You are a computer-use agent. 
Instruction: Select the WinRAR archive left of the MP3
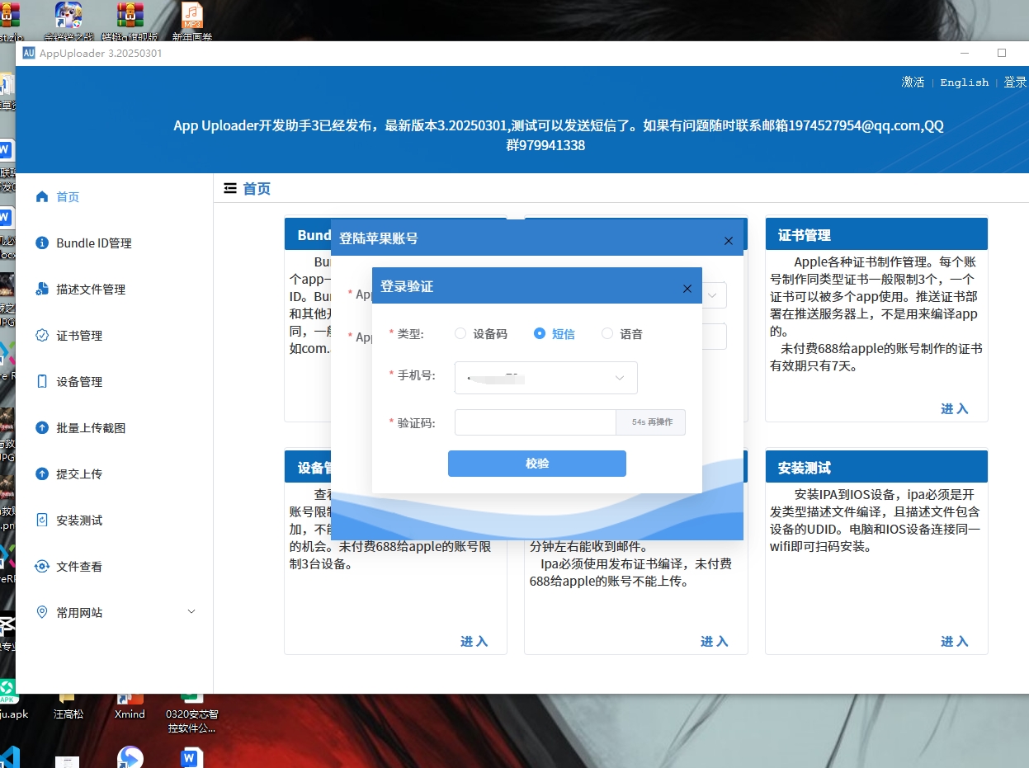point(130,21)
